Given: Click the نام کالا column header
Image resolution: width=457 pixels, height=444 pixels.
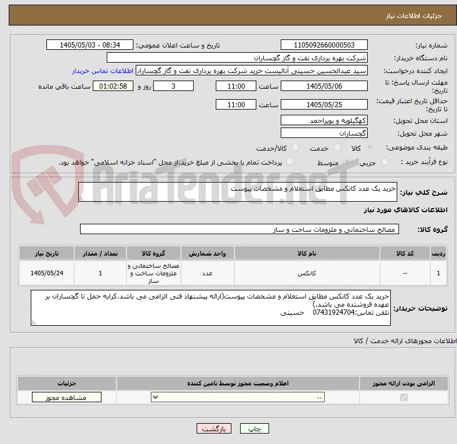Looking at the screenshot, I should 307,253.
